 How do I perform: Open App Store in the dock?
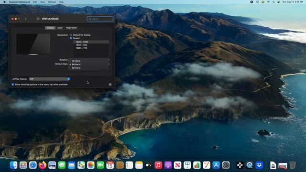point(216,165)
